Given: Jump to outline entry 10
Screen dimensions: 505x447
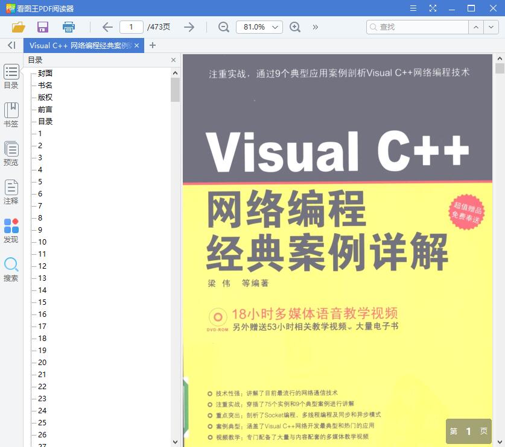Looking at the screenshot, I should (x=42, y=242).
